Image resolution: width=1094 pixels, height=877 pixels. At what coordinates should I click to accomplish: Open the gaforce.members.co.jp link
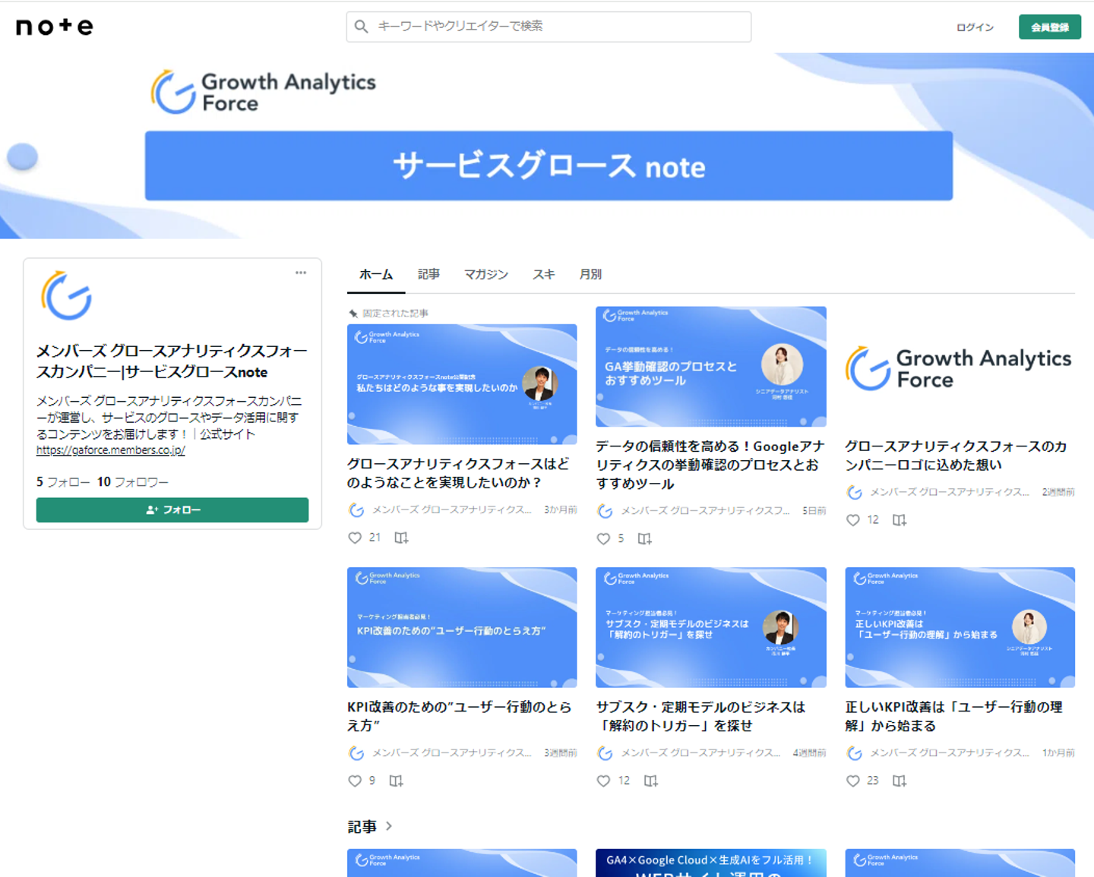coord(111,450)
